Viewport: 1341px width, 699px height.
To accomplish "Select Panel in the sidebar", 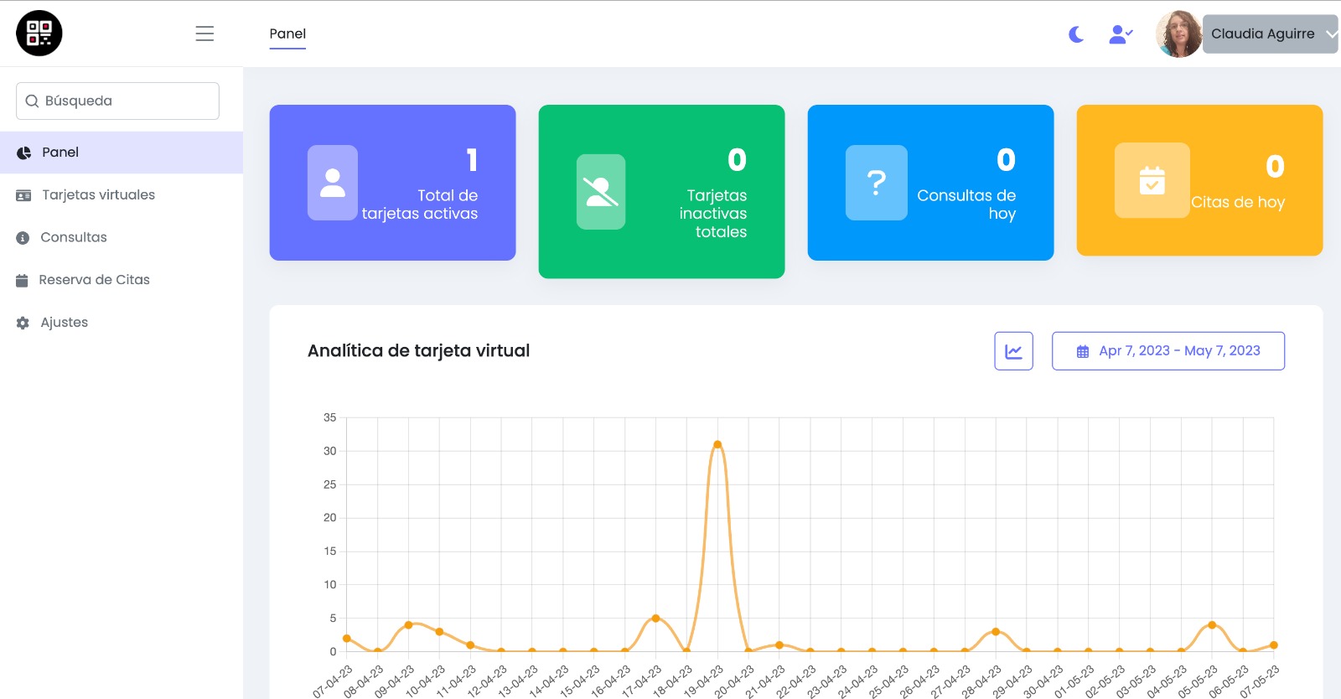I will [x=122, y=153].
